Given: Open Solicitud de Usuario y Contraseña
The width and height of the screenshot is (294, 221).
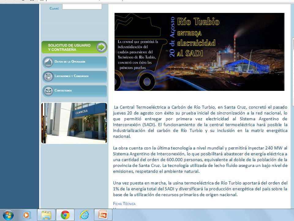Looking at the screenshot, I should tap(74, 47).
